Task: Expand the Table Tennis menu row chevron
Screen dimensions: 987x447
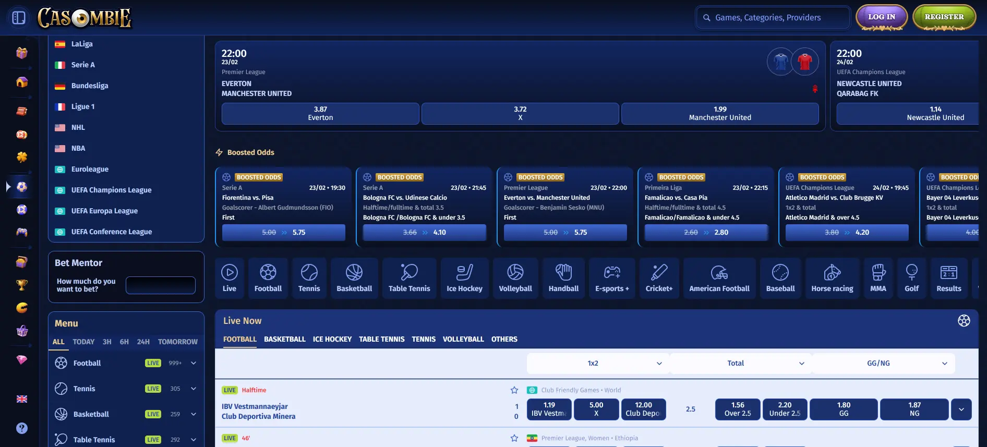Action: click(194, 440)
